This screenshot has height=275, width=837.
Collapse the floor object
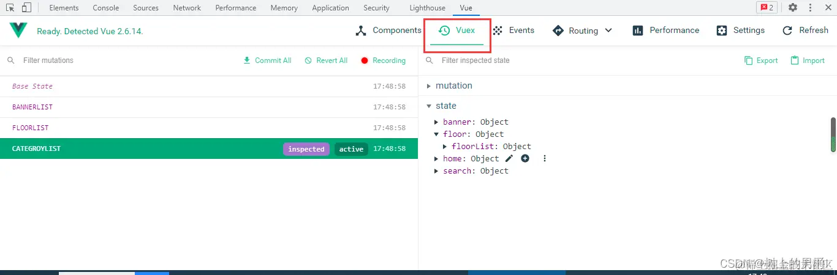pos(436,134)
